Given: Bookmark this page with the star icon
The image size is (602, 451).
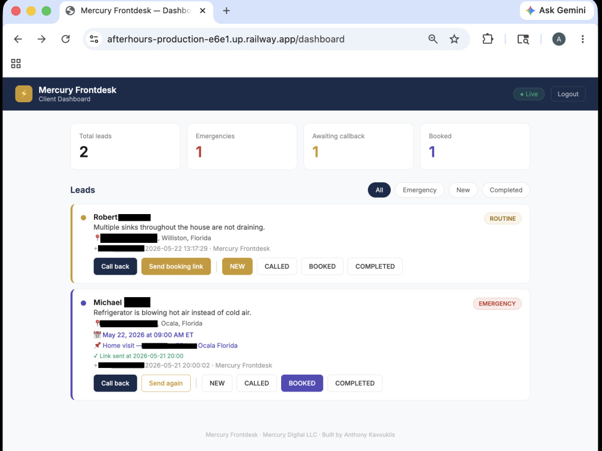Looking at the screenshot, I should click(x=454, y=39).
